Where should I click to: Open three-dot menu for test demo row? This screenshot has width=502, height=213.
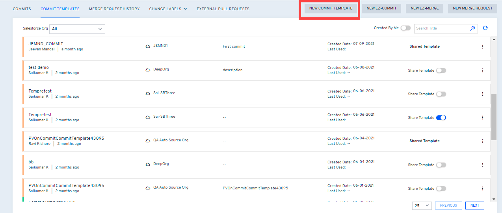[483, 70]
